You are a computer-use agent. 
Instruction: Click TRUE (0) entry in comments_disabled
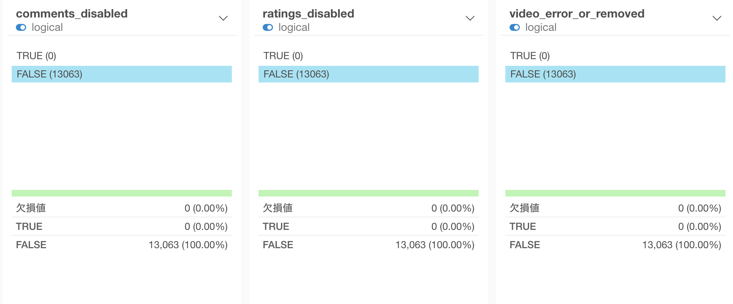(x=36, y=56)
